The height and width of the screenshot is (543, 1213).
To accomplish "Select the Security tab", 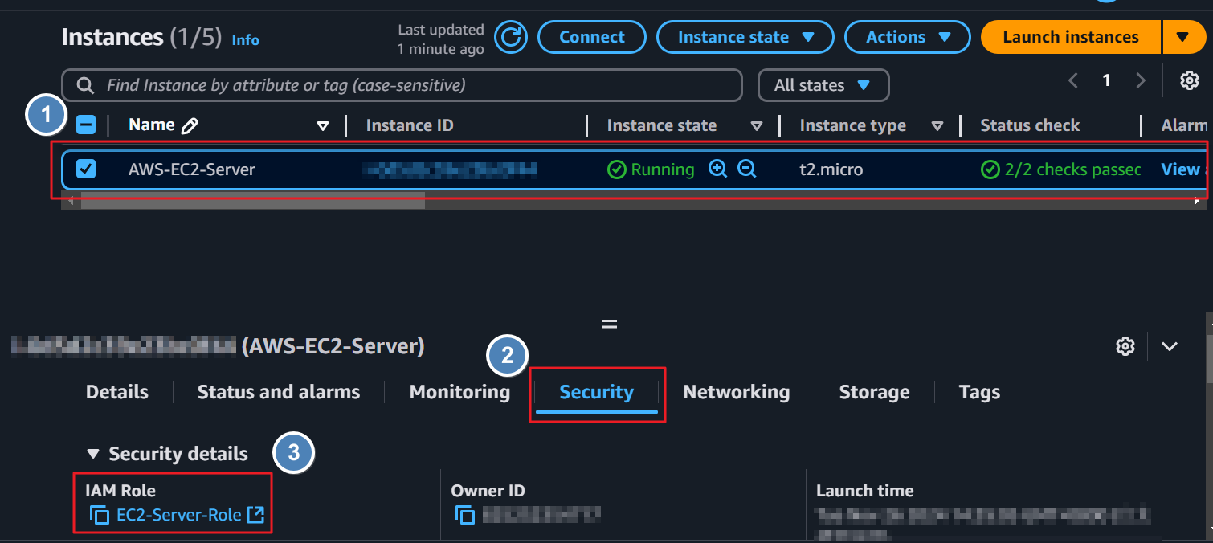I will [597, 392].
